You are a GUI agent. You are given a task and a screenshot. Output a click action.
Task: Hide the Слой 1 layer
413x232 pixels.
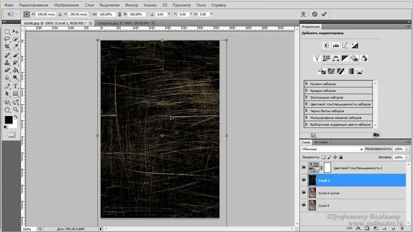click(304, 180)
